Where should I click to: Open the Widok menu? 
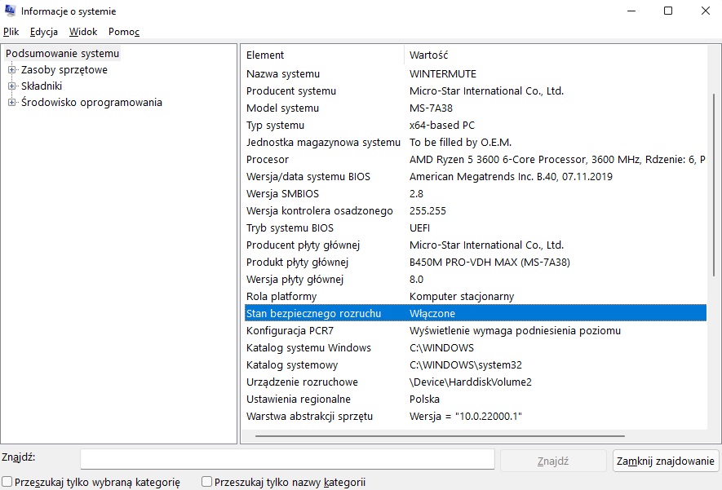point(83,32)
